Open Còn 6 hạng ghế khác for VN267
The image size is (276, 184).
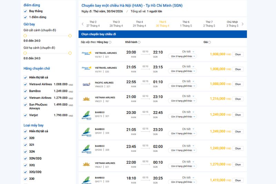tap(183, 166)
